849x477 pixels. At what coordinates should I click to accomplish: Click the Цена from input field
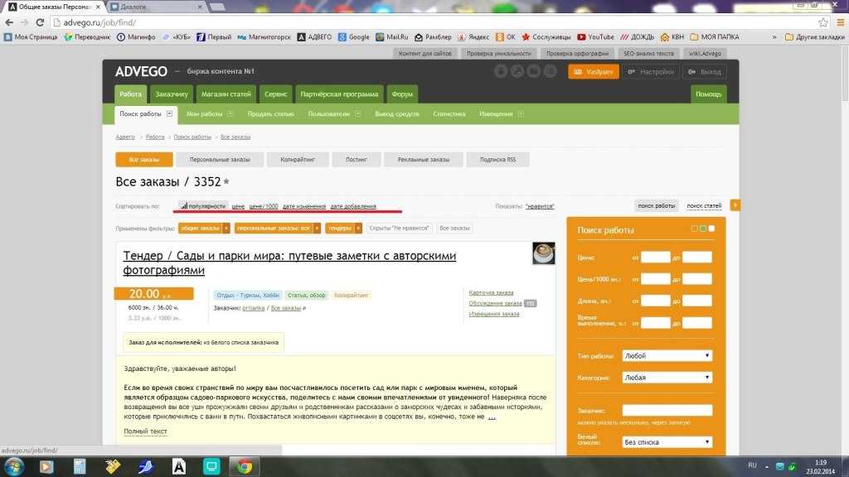coord(655,258)
